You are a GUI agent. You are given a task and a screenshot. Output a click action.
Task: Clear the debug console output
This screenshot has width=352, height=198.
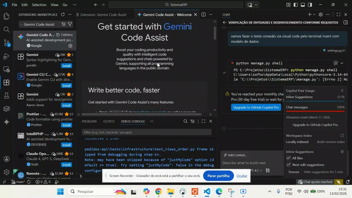[x=193, y=121]
